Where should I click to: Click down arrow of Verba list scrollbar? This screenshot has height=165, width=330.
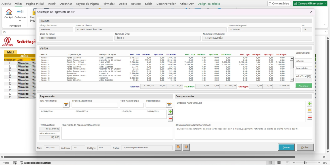click(292, 79)
